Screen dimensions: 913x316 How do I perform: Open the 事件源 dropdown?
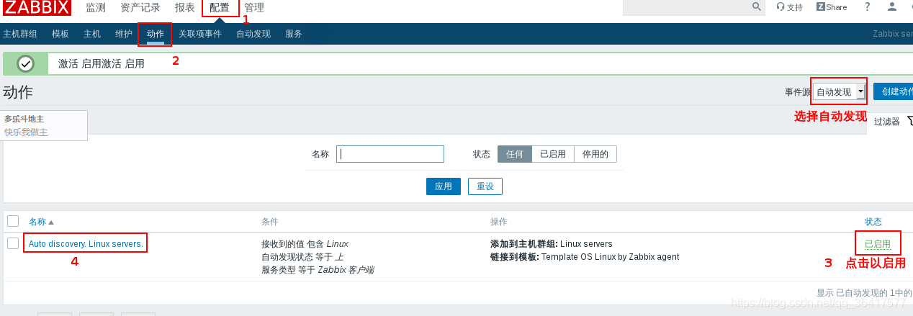click(x=839, y=91)
